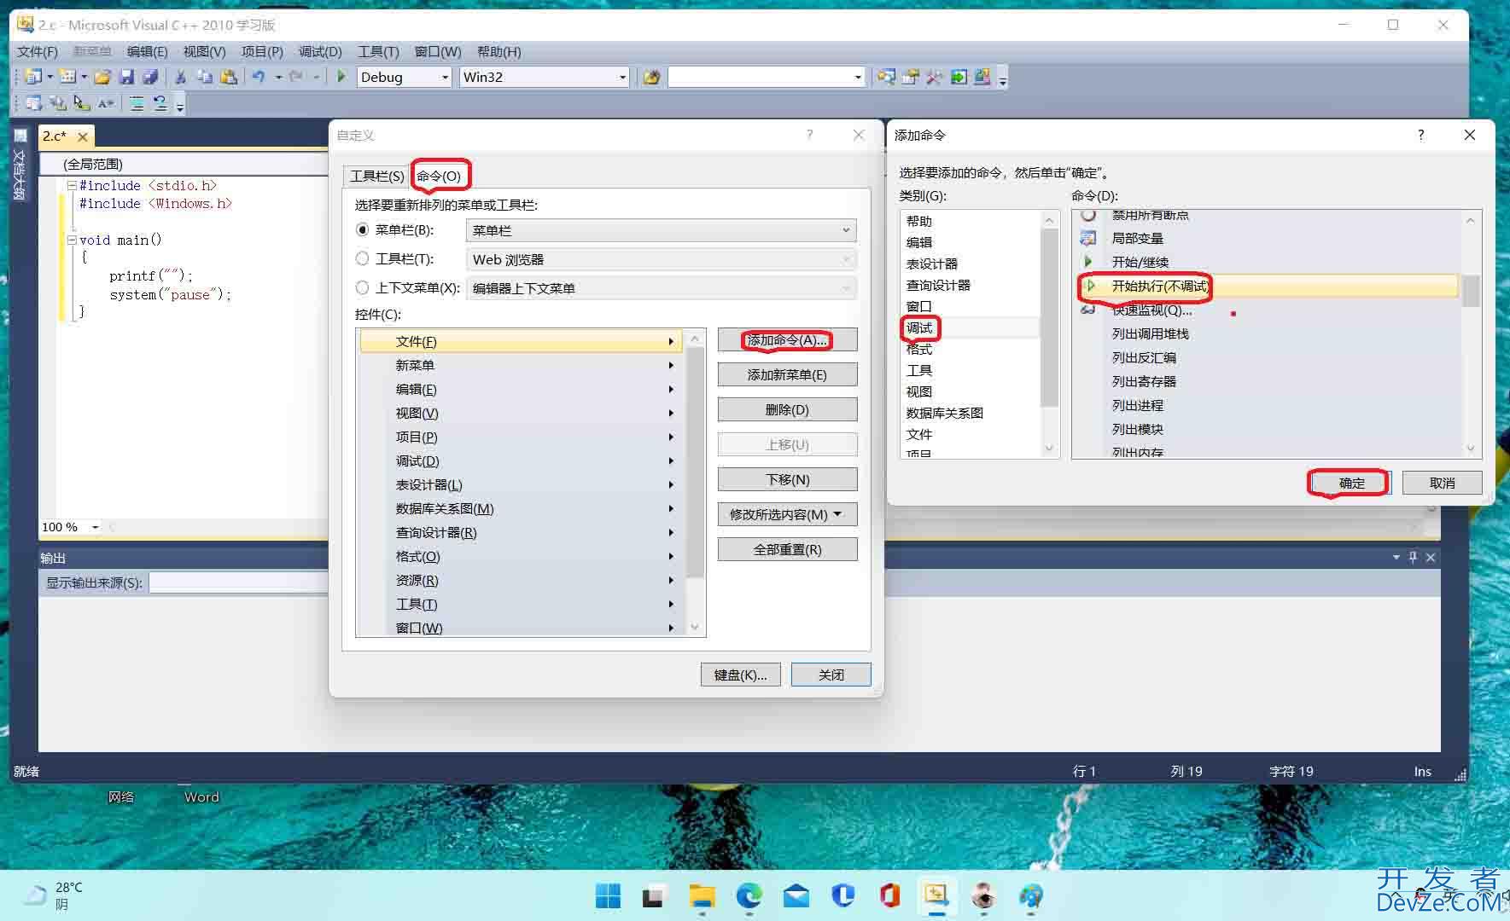
Task: Select the 列出调用堆栈 command
Action: click(1150, 333)
